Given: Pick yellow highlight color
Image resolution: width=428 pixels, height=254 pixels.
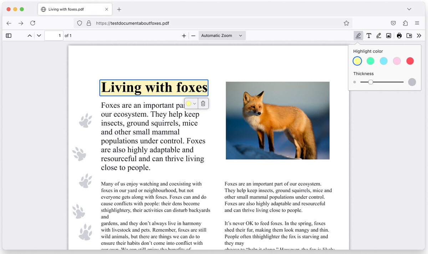Looking at the screenshot, I should (357, 61).
